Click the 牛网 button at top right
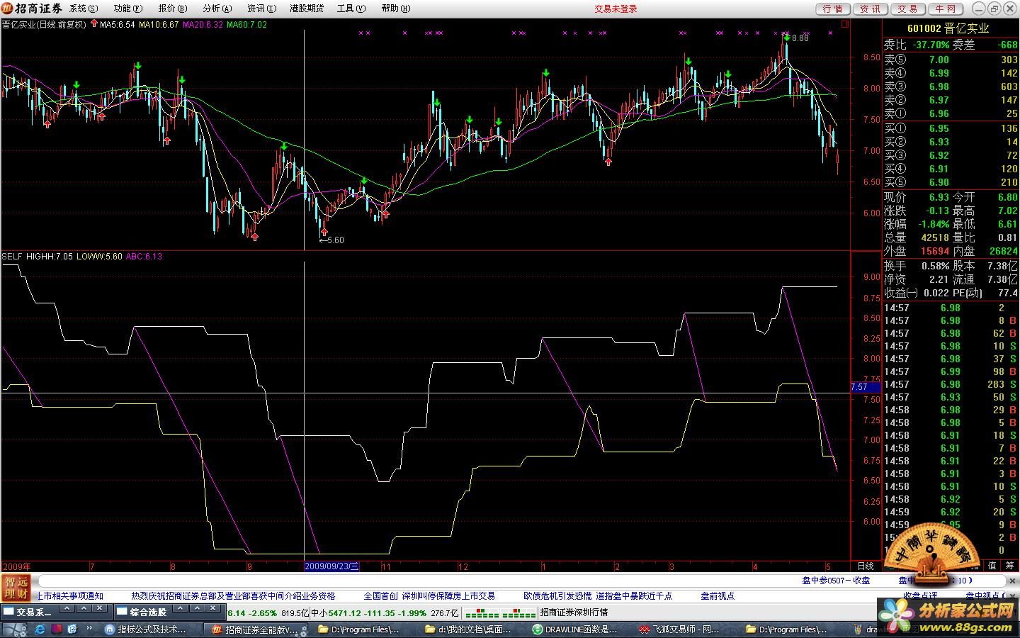Screen dimensions: 1020x638 [945, 9]
